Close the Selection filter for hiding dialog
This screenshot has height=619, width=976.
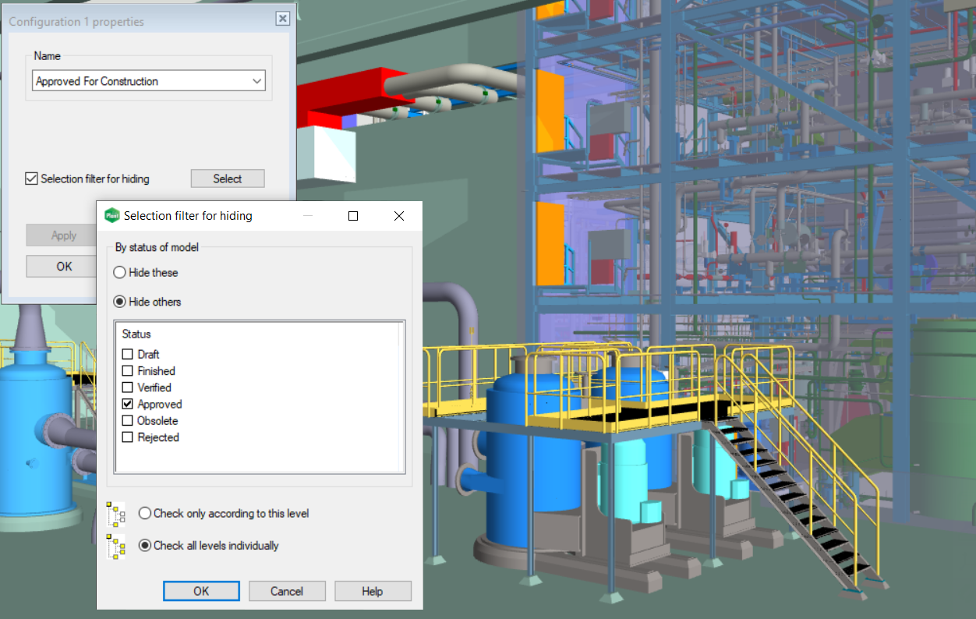399,216
